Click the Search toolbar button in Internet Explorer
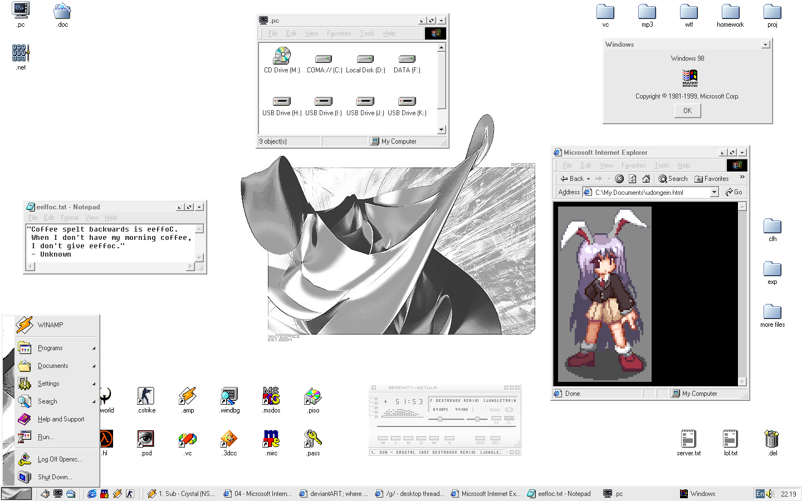 pyautogui.click(x=673, y=179)
